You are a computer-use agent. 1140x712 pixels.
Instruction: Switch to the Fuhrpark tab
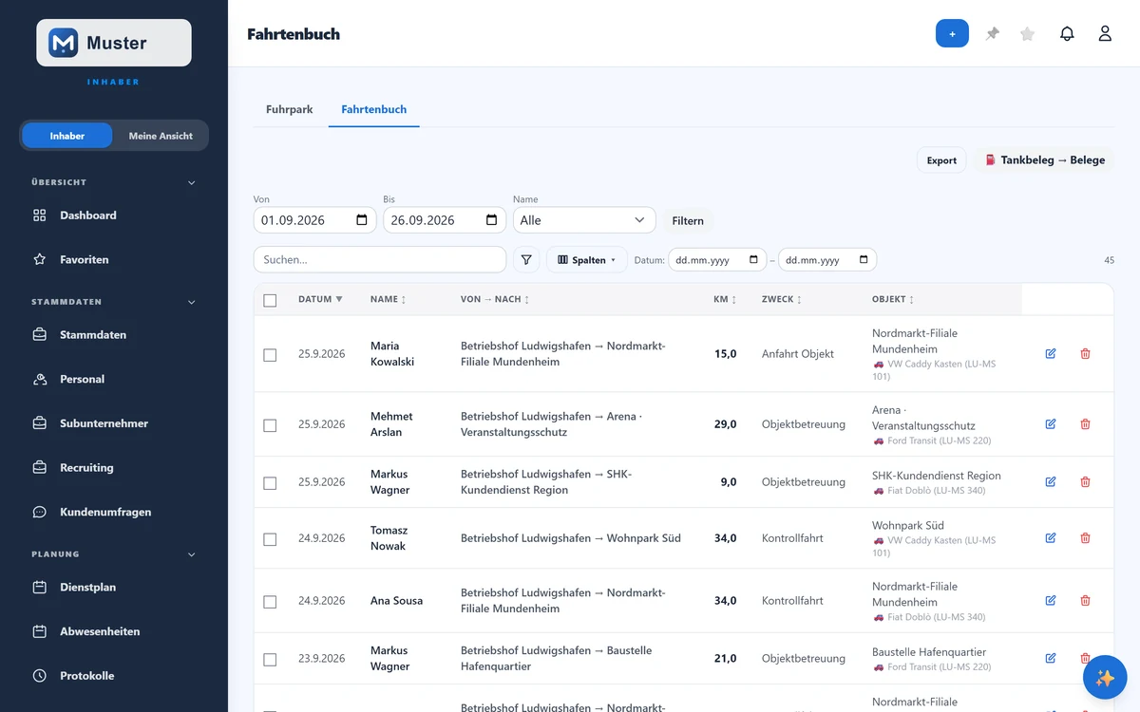coord(290,109)
